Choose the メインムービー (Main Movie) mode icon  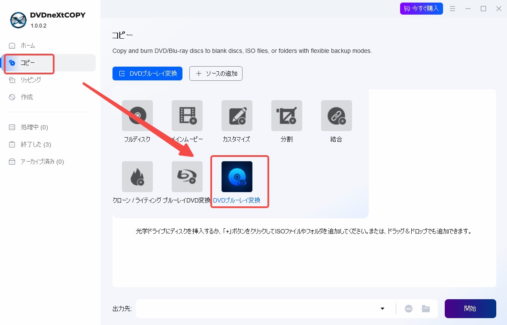pos(187,116)
